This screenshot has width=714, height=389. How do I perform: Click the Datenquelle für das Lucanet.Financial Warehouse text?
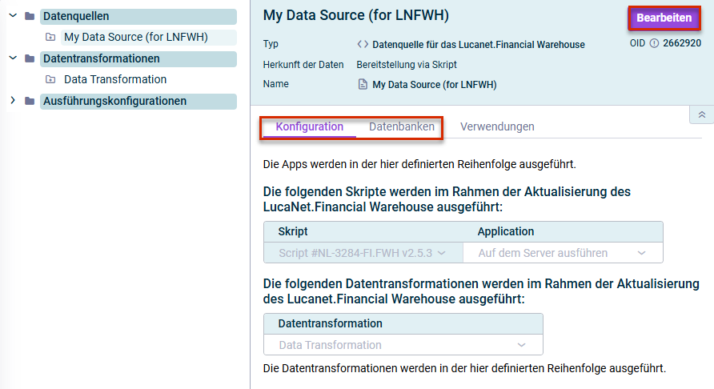[x=479, y=45]
